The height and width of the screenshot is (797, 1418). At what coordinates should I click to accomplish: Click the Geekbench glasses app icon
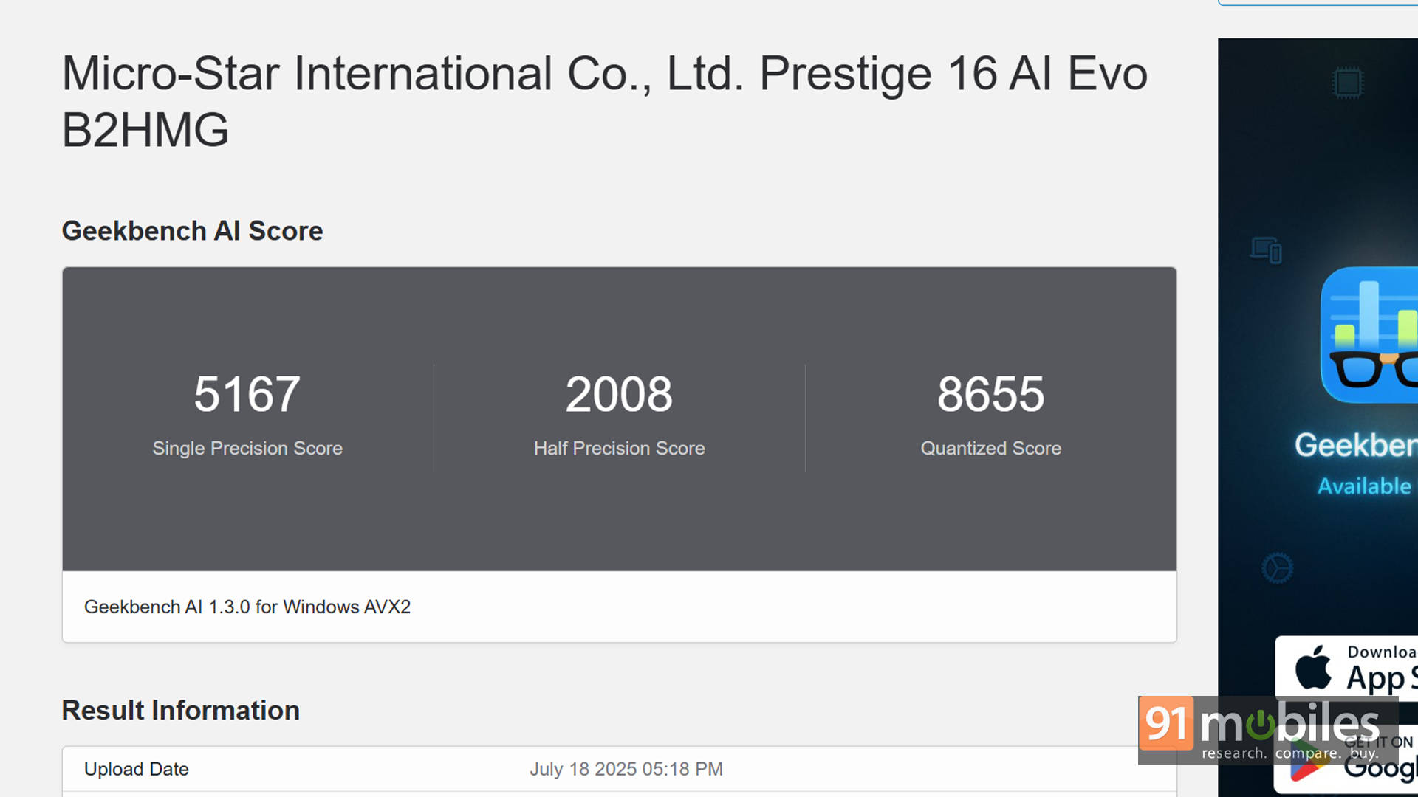coord(1369,335)
